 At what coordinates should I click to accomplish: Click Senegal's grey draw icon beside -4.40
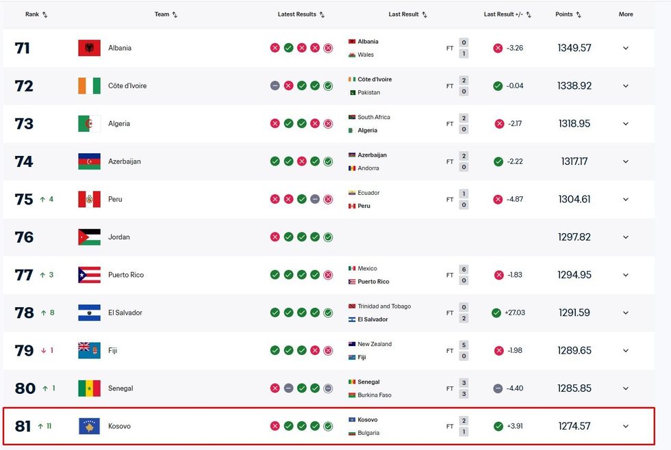(498, 388)
